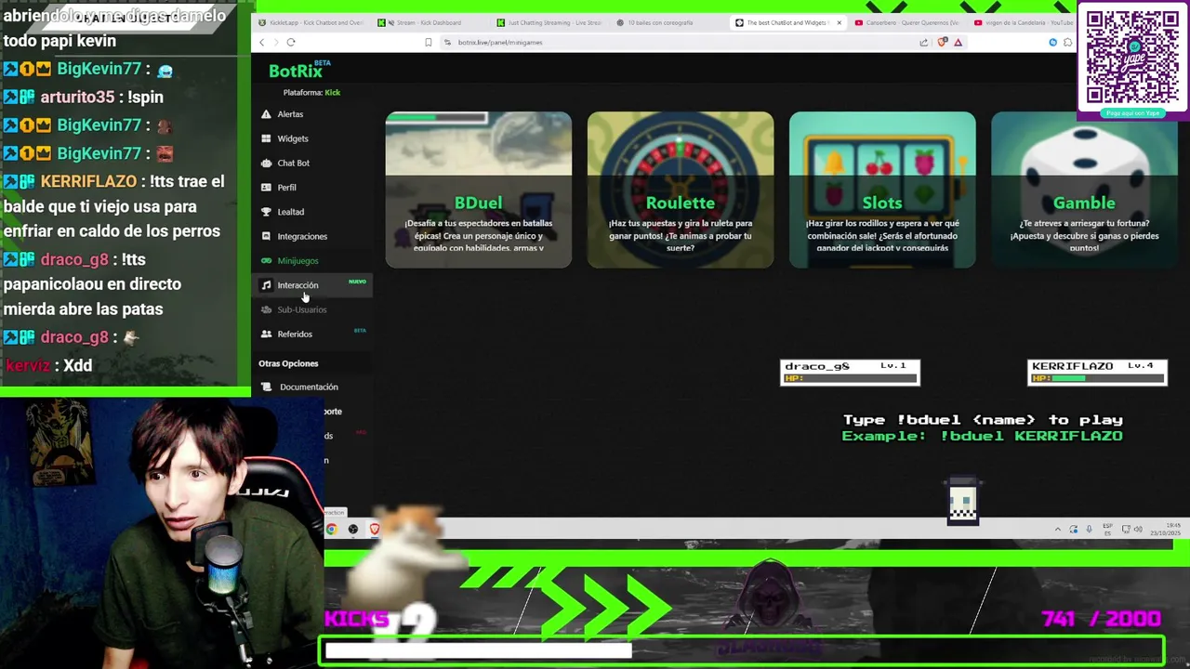Image resolution: width=1190 pixels, height=669 pixels.
Task: Click the ESP language indicator in the tray
Action: tap(1107, 530)
